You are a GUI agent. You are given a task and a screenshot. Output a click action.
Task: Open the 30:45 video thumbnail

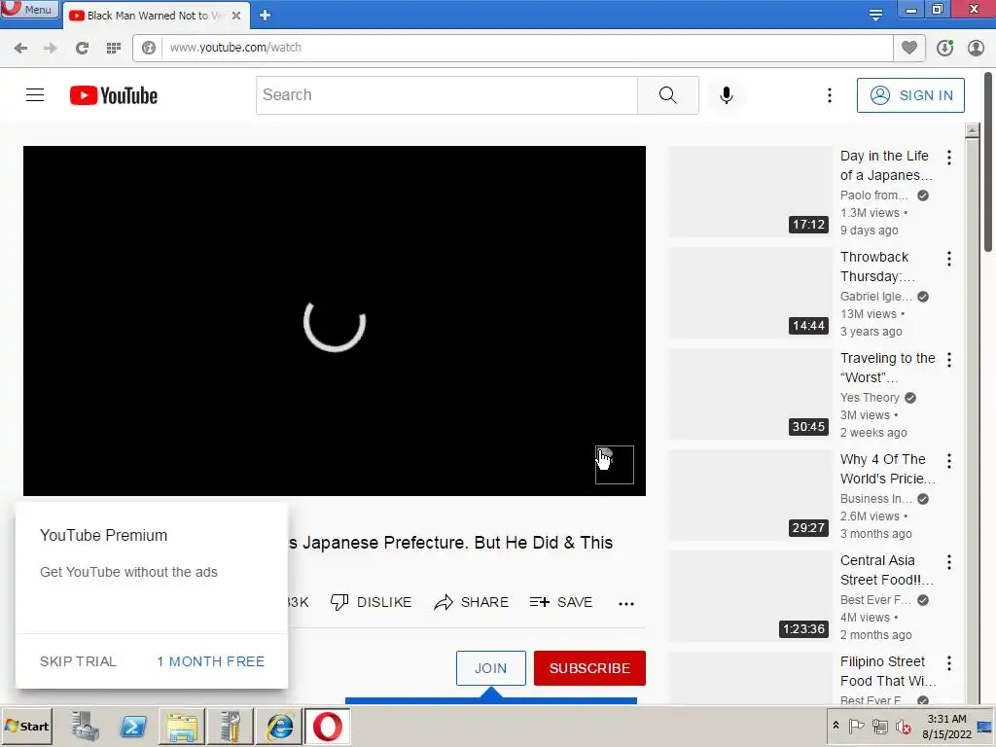750,394
